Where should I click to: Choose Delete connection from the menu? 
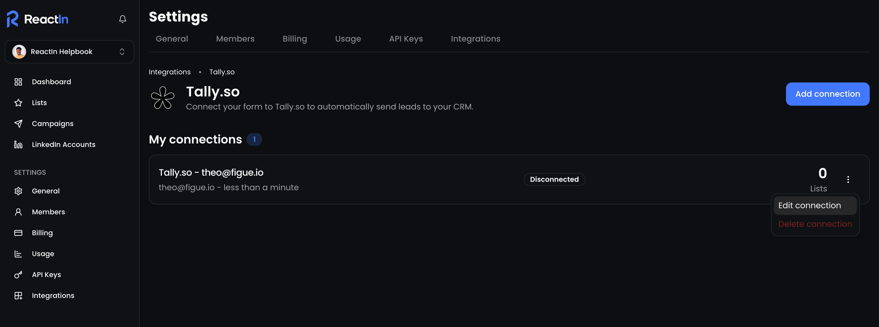point(815,224)
